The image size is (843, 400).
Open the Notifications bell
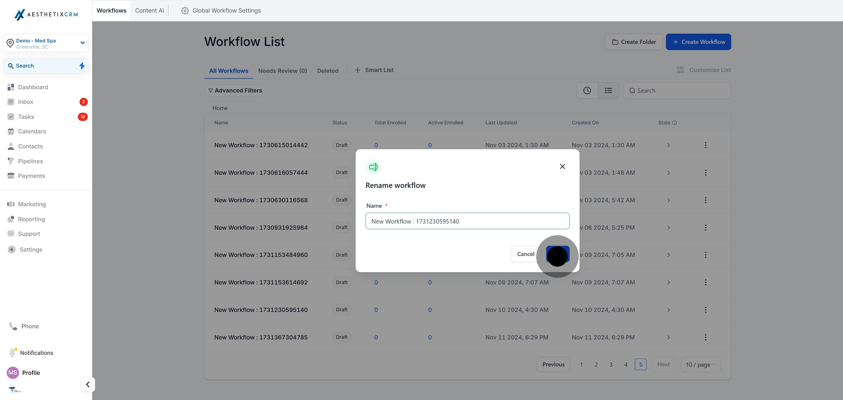[12, 353]
